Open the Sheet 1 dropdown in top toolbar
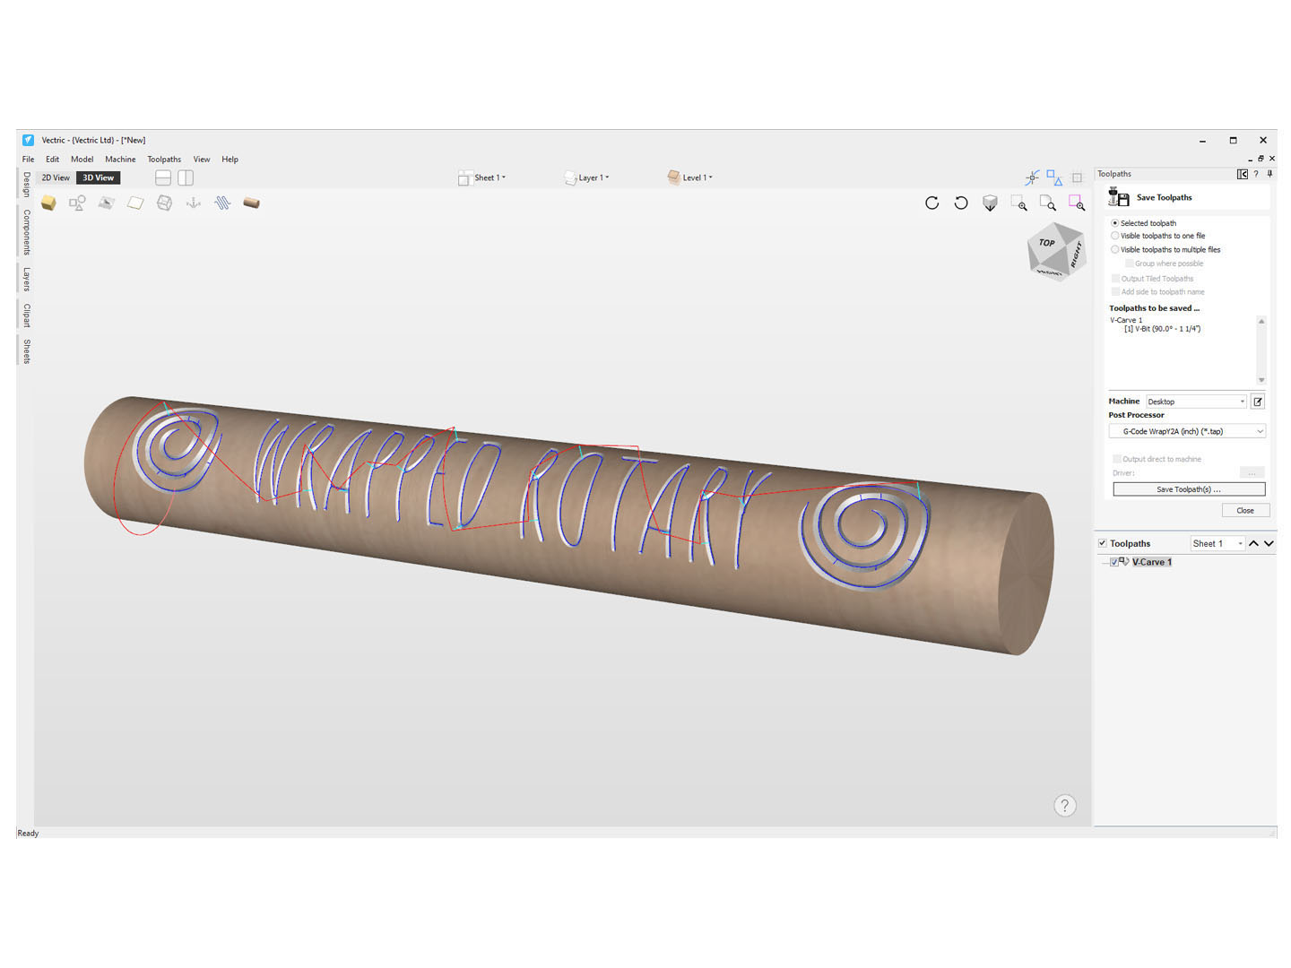 (x=482, y=177)
